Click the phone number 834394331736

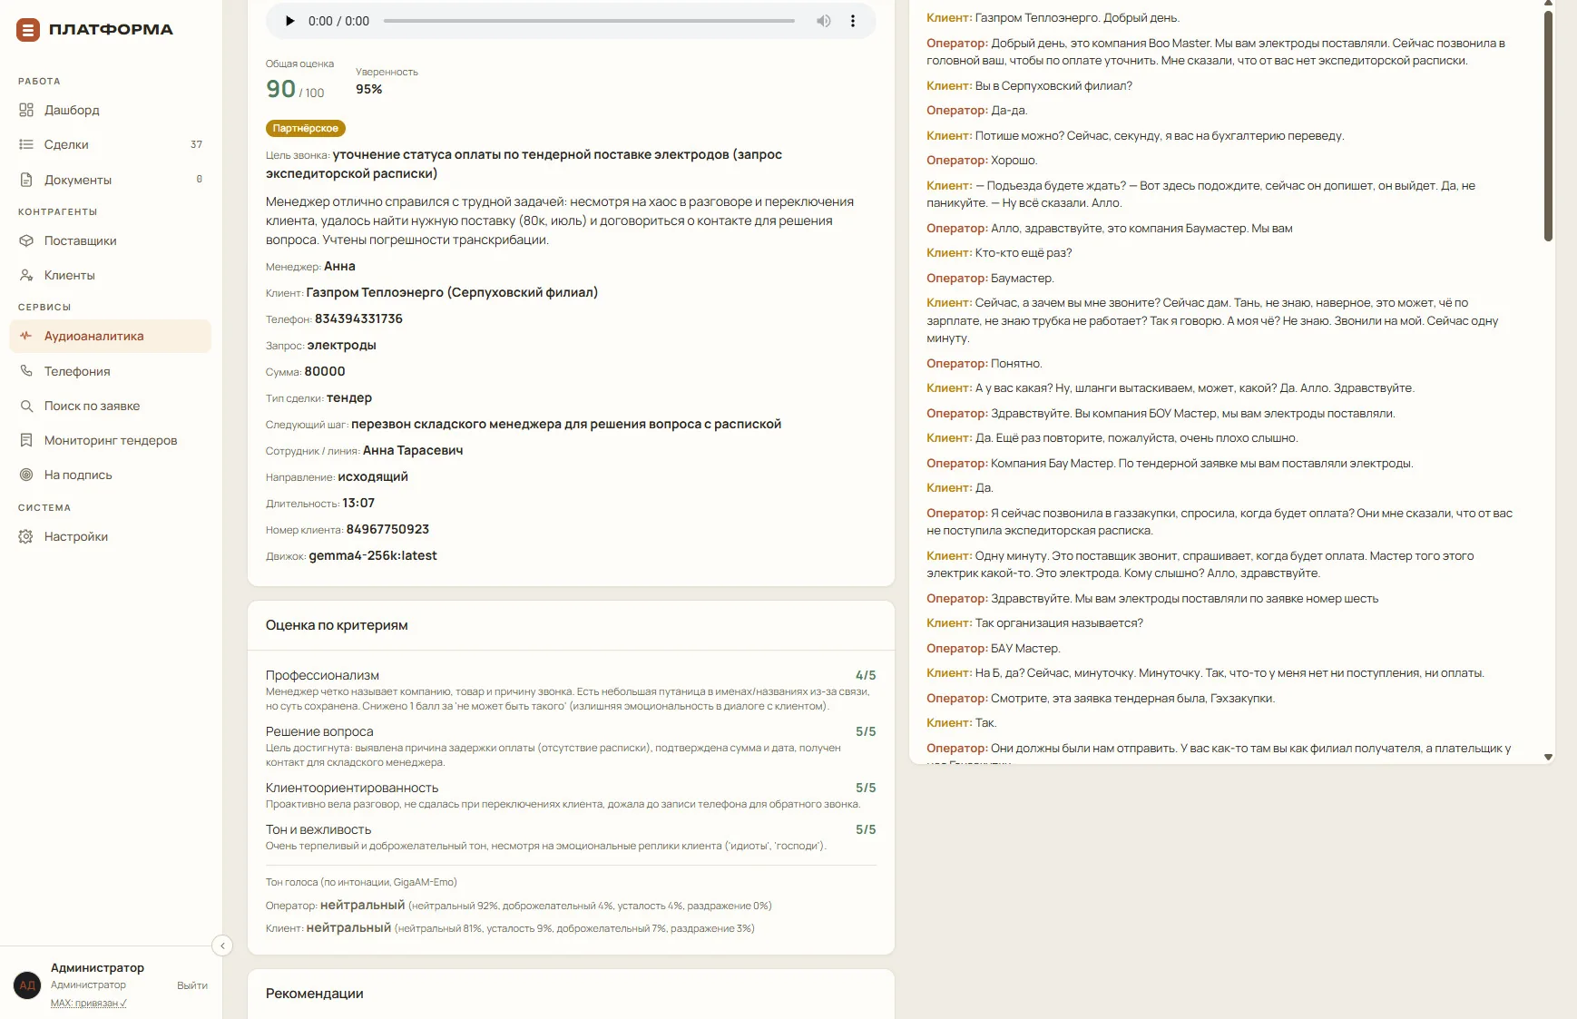click(358, 319)
